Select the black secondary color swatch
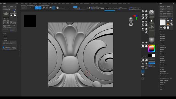 (150, 55)
